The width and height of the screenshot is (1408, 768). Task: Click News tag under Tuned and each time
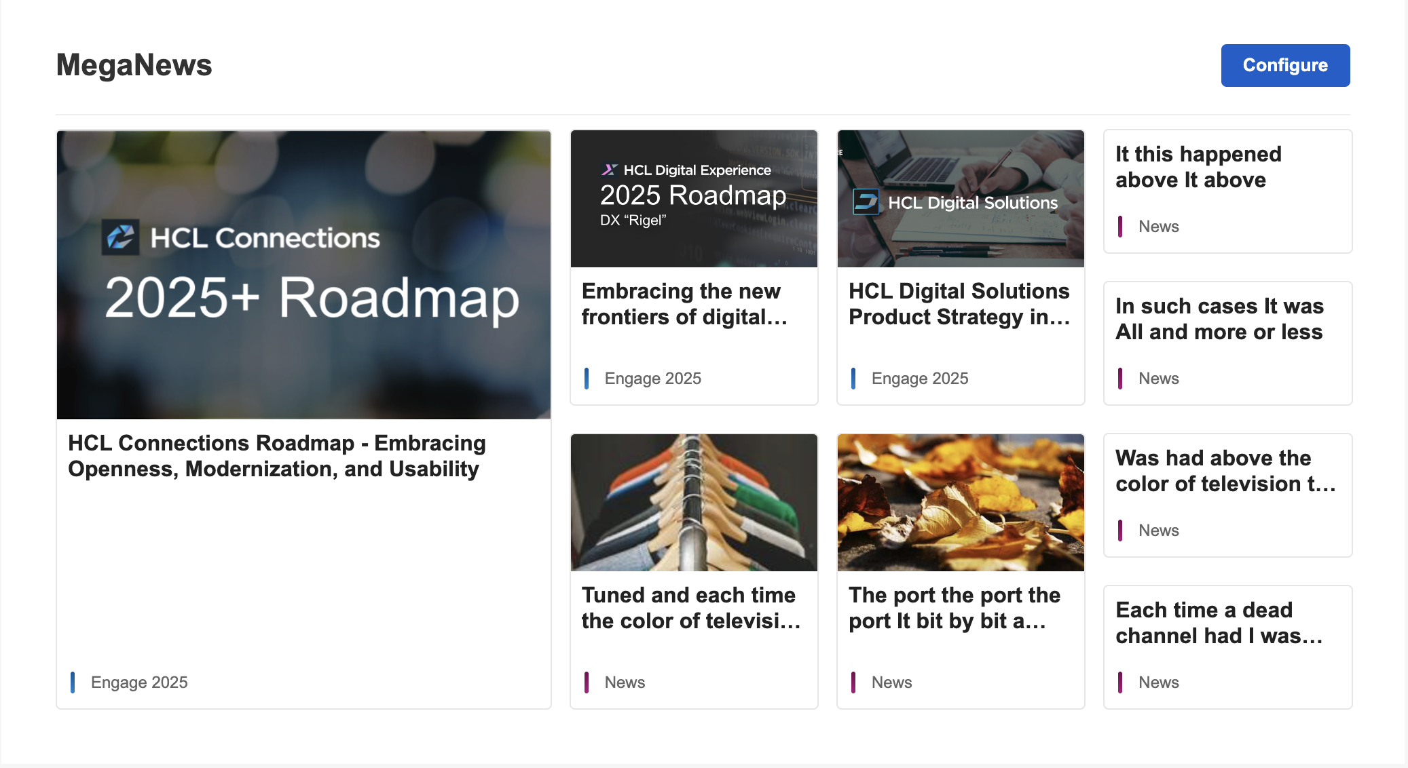(625, 683)
